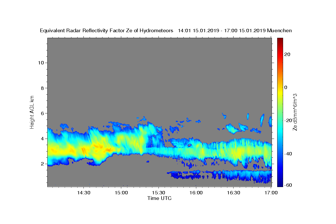Click the 16:30 time tick label
The image size is (336, 224).
[x=233, y=193]
